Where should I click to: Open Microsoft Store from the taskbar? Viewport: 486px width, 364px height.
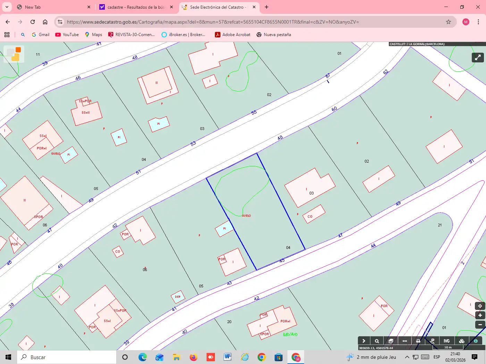coord(278,357)
